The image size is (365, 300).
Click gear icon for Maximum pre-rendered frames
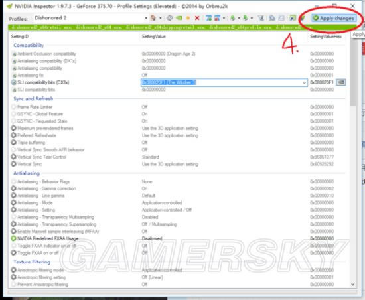point(13,128)
